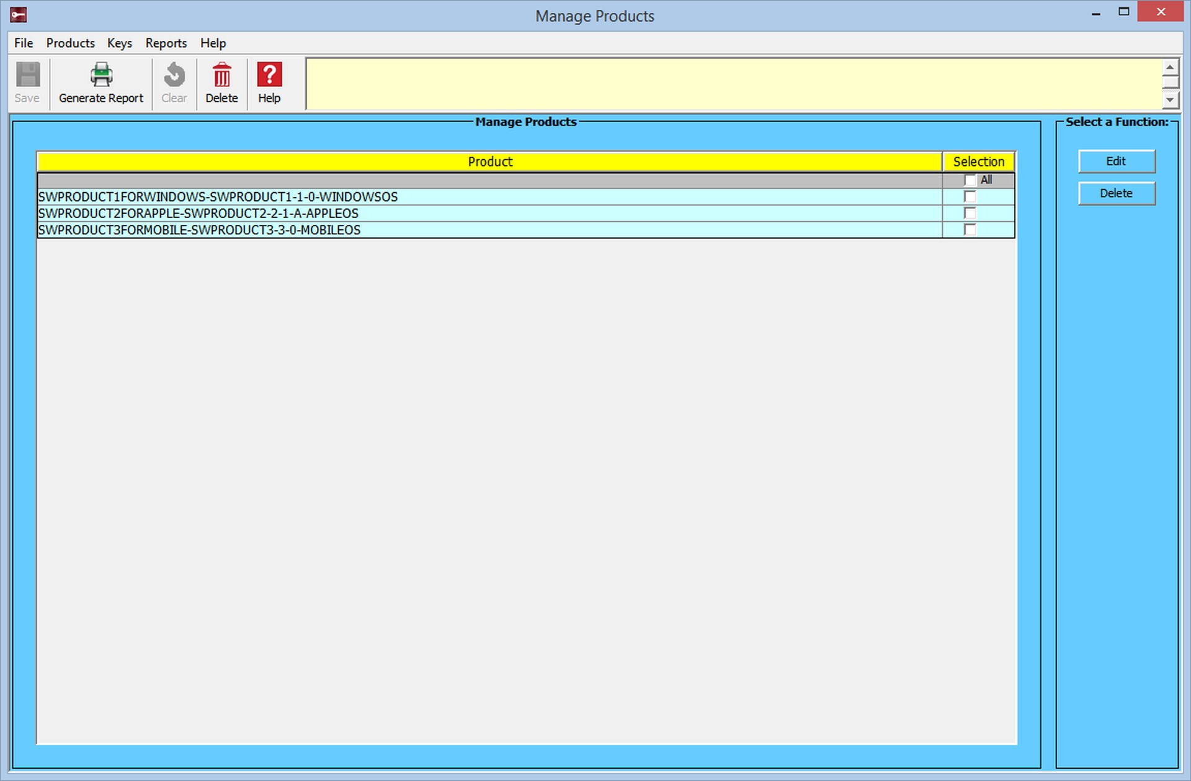Enable the checkbox for SWPRODUCT3FORMOBILE row
The height and width of the screenshot is (781, 1191).
[970, 230]
